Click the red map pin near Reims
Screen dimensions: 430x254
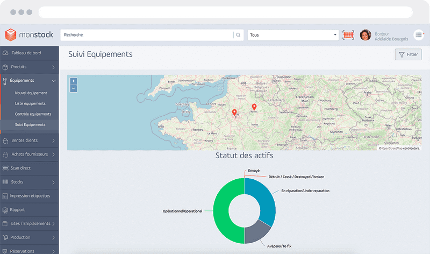(x=254, y=107)
